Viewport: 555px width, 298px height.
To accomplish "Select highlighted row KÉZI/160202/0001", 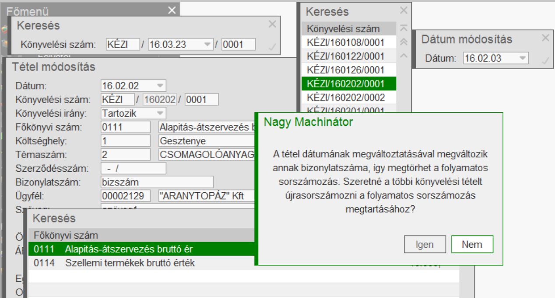I will (x=349, y=83).
